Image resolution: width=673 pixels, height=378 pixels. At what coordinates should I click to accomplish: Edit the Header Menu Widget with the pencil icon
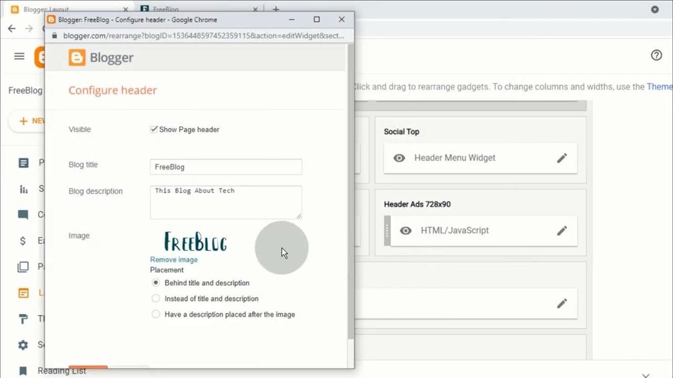tap(562, 158)
